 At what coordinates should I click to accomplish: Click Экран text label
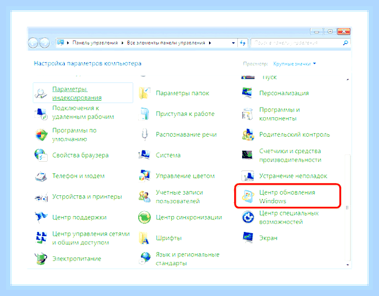[268, 238]
